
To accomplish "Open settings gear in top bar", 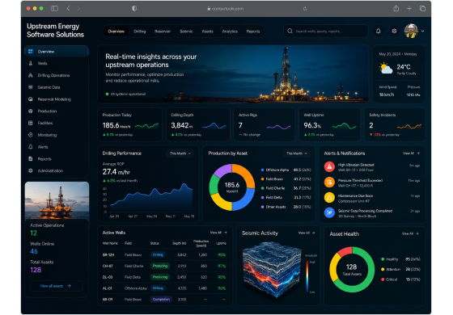I will click(x=394, y=31).
